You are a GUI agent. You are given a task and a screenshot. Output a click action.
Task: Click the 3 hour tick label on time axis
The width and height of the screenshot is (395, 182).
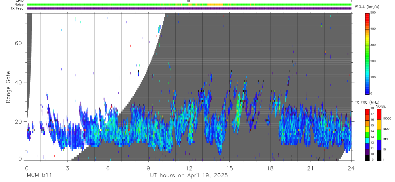[68, 169]
